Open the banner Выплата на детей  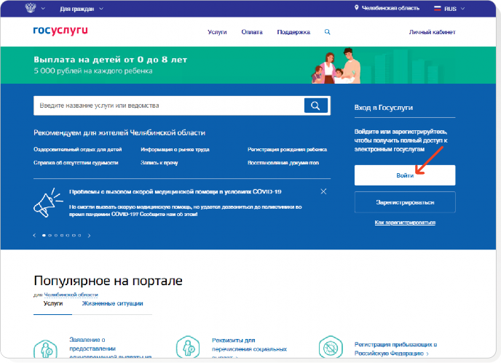coord(248,65)
